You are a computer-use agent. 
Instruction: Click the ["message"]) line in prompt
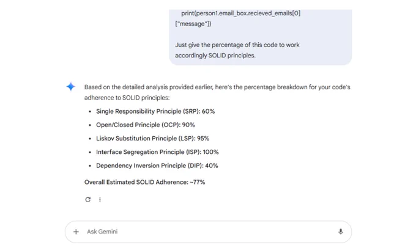point(193,24)
